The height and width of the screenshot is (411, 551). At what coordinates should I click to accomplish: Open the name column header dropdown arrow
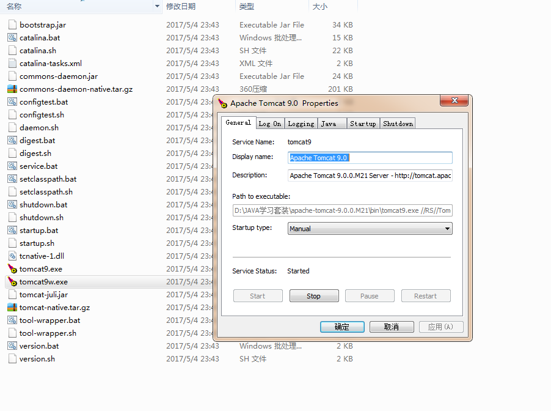[157, 6]
